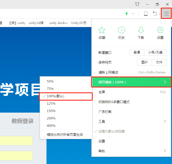Expand the 网页缩放 (100%) submenu

pyautogui.click(x=131, y=82)
